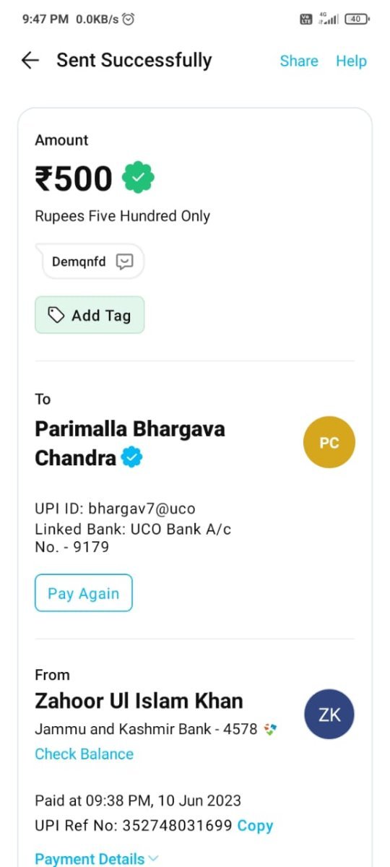Copy the UPI reference number
This screenshot has width=390, height=867.
pyautogui.click(x=255, y=825)
